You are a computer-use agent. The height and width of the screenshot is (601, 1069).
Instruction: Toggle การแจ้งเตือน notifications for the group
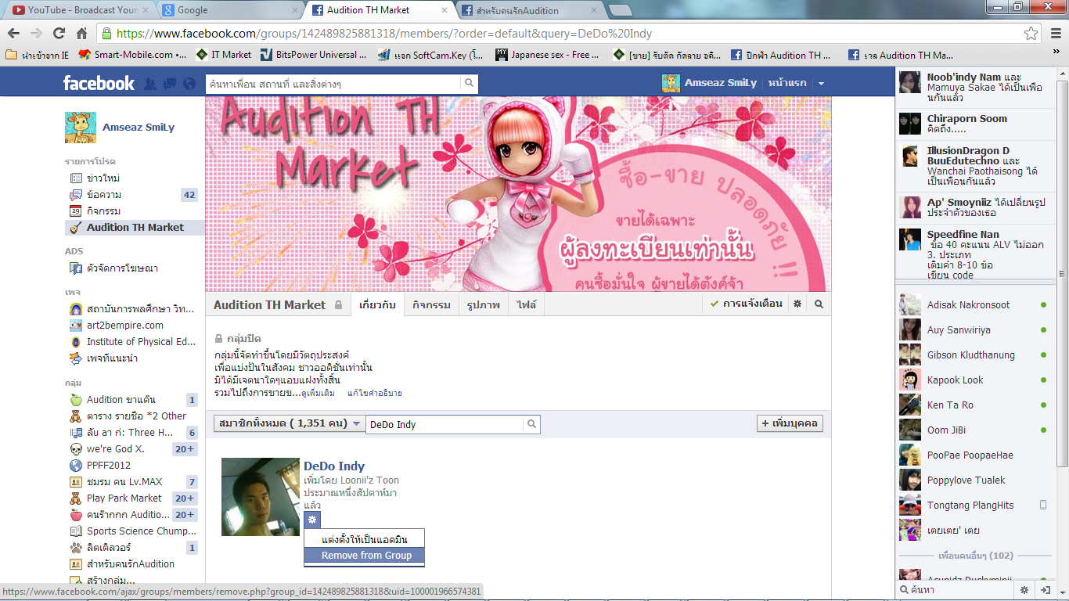[746, 304]
